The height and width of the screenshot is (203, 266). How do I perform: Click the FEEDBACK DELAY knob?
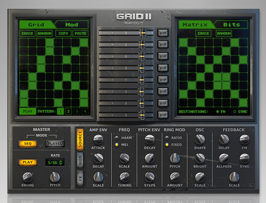pyautogui.click(x=224, y=140)
